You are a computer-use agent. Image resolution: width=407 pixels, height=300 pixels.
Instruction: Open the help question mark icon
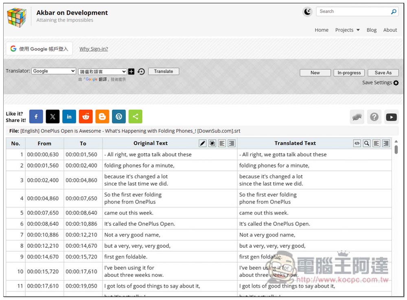point(374,117)
